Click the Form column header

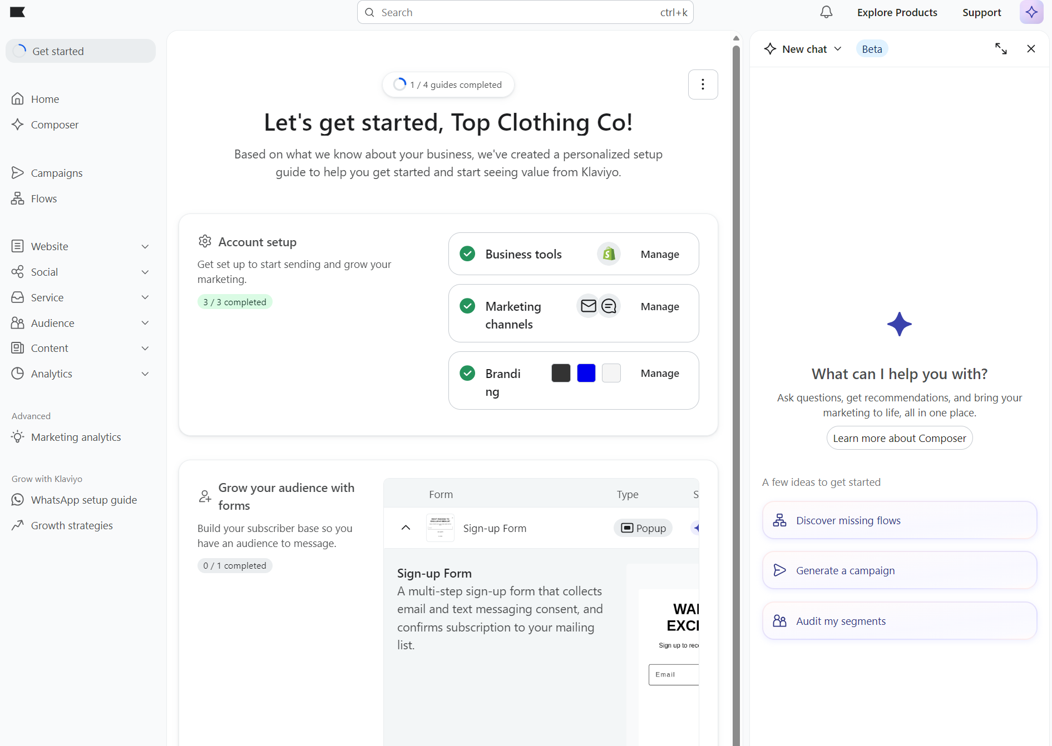441,494
